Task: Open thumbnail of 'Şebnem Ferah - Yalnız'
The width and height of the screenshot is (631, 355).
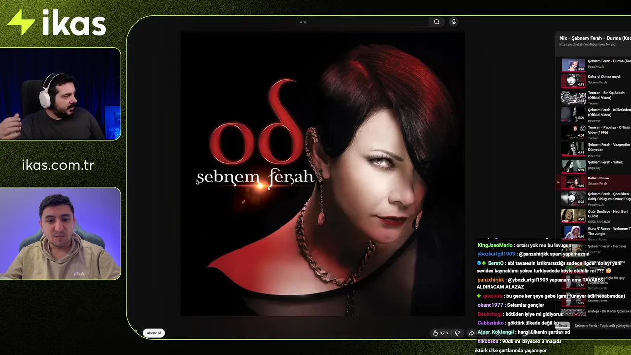Action: (x=573, y=166)
